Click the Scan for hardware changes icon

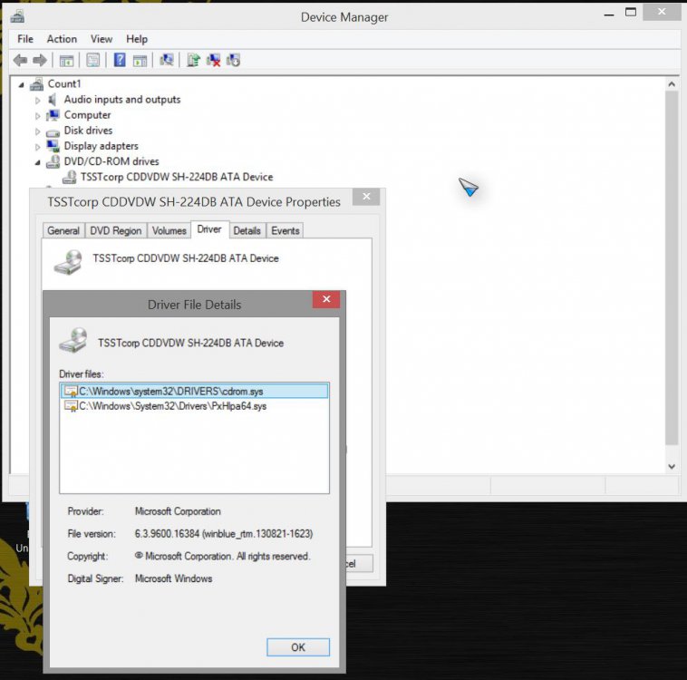(x=167, y=60)
